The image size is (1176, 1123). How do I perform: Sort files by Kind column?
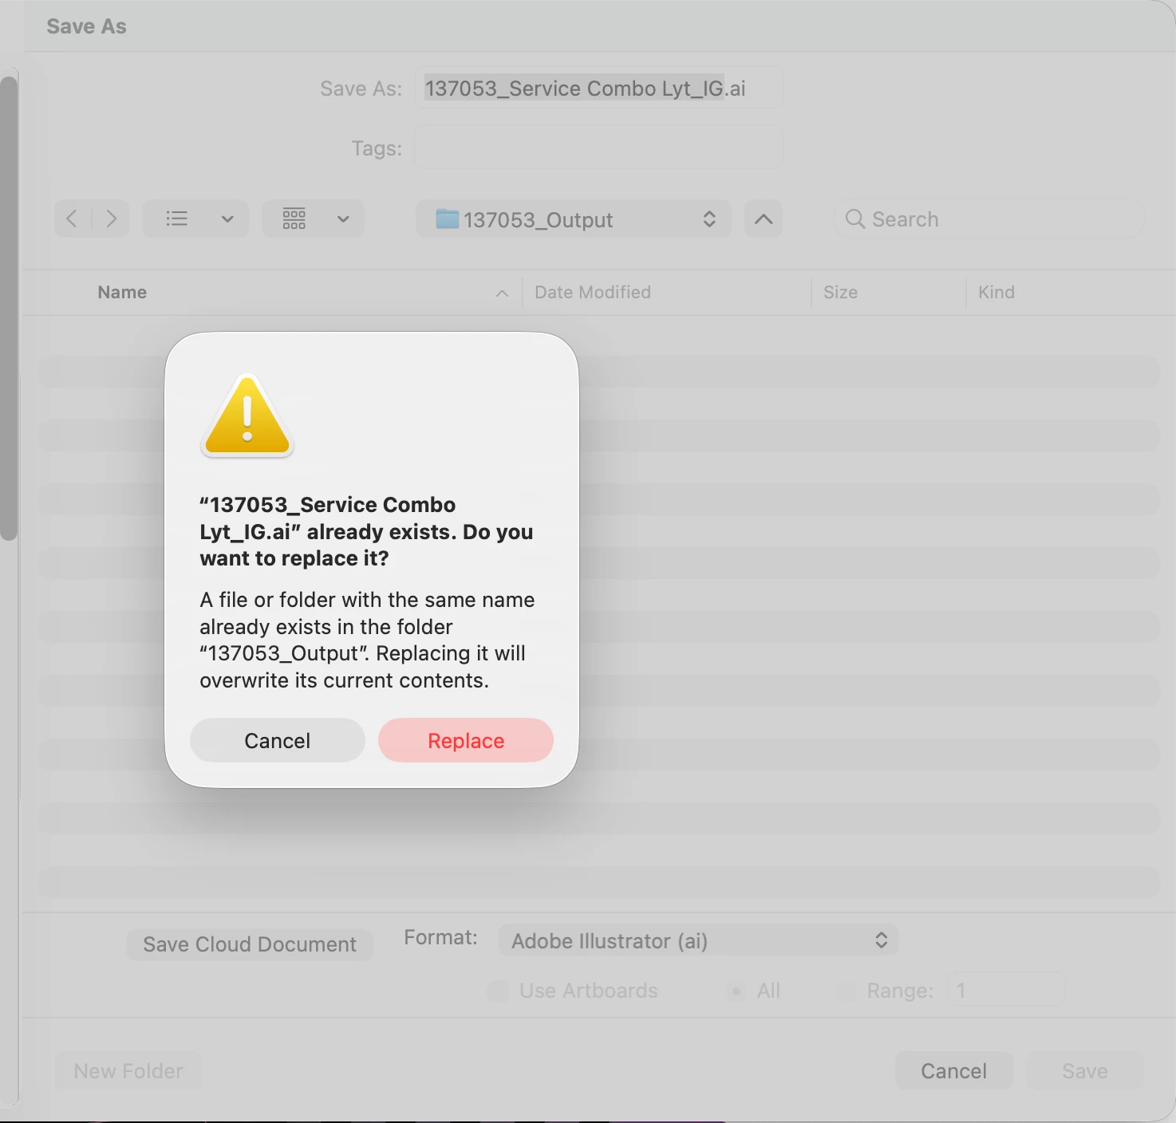996,292
